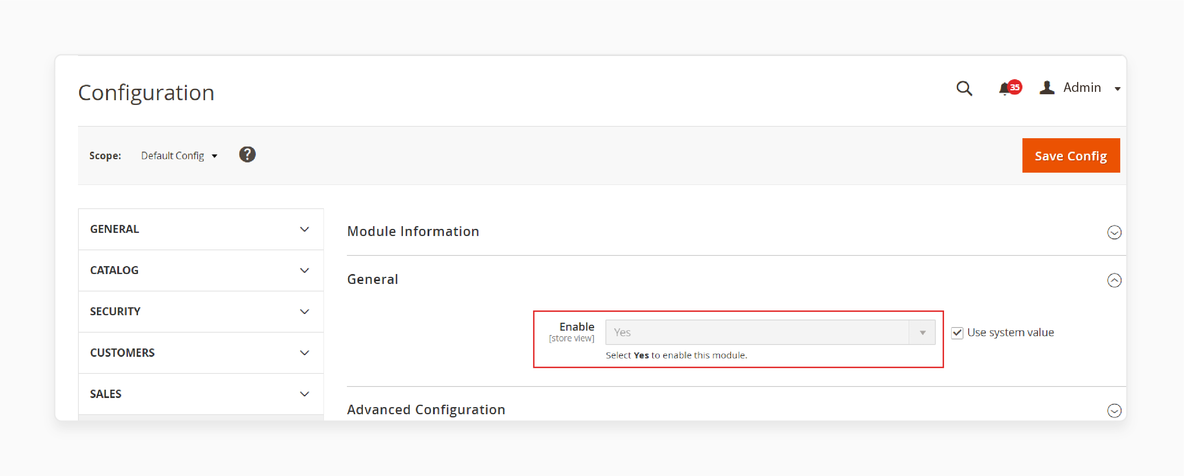Expand the CATALOG sidebar section
Viewport: 1184px width, 476px height.
point(201,270)
